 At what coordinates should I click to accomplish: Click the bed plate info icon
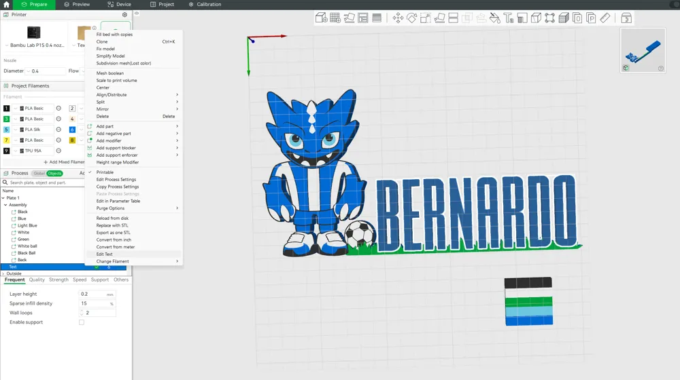(x=94, y=28)
